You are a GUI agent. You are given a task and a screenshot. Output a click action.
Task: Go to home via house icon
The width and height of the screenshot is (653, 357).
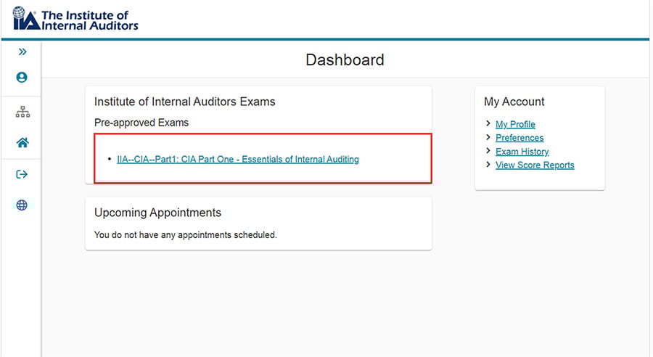click(x=22, y=142)
